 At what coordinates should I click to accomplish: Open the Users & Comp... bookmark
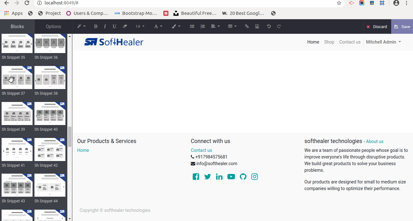(87, 13)
